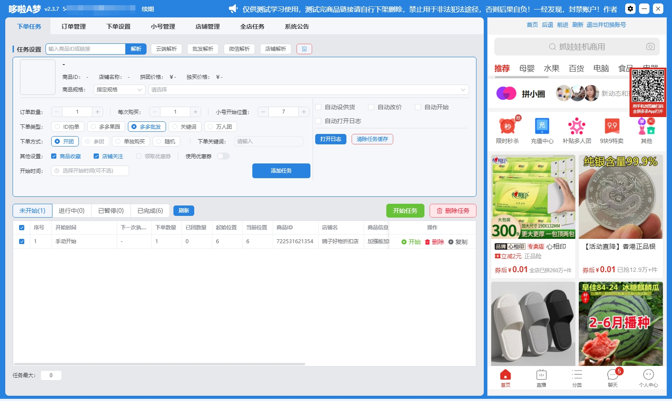
Task: Click the camera icon in search bar
Action: click(650, 46)
